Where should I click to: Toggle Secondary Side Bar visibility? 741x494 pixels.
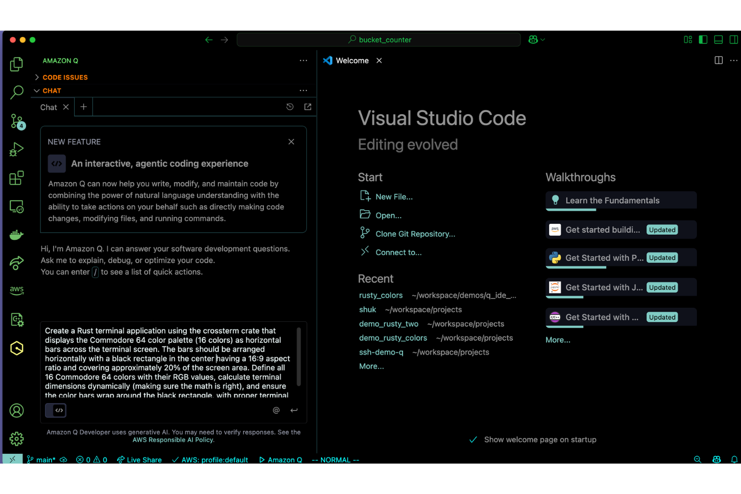tap(733, 40)
